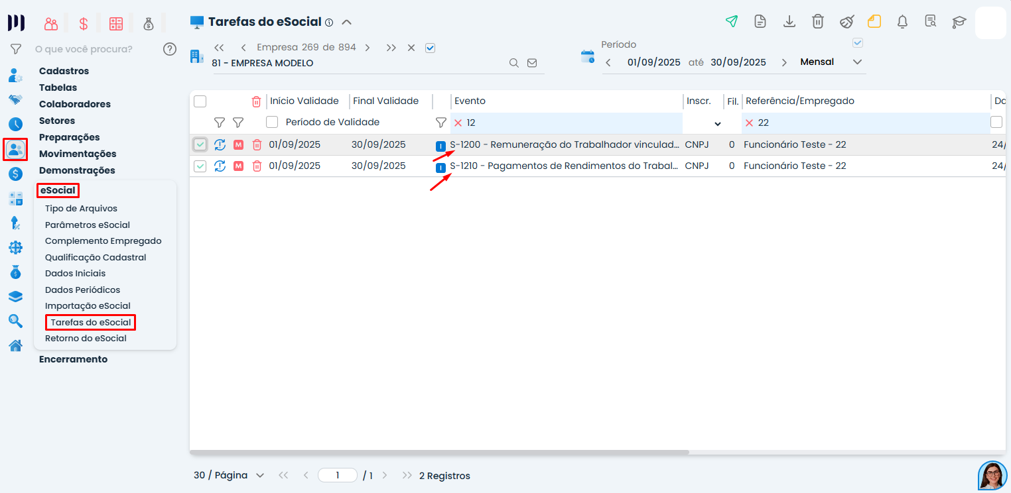
Task: Open the 30 / Página page size dropdown
Action: (x=229, y=476)
